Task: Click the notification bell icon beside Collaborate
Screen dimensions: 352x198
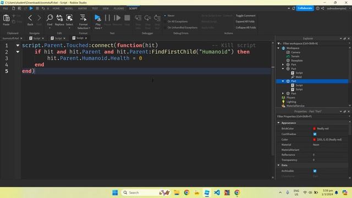Action: tap(293, 8)
